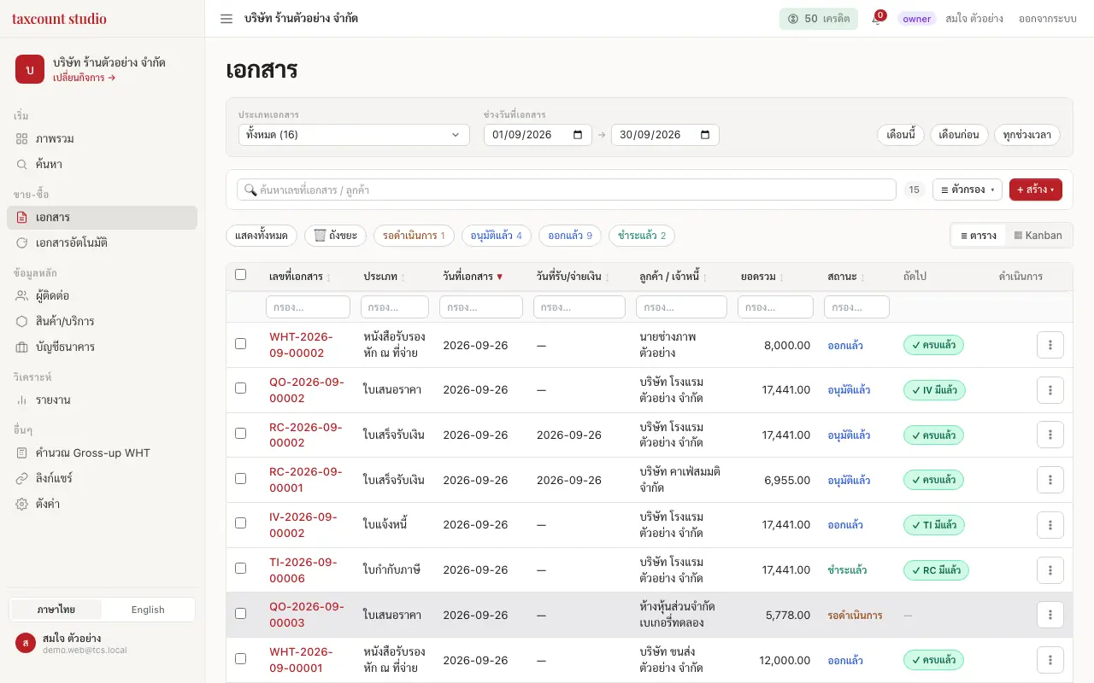Switch to ตาราง table view
The width and height of the screenshot is (1094, 683).
point(978,236)
